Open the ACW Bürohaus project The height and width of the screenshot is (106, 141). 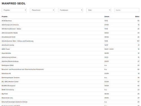[x=7, y=21]
